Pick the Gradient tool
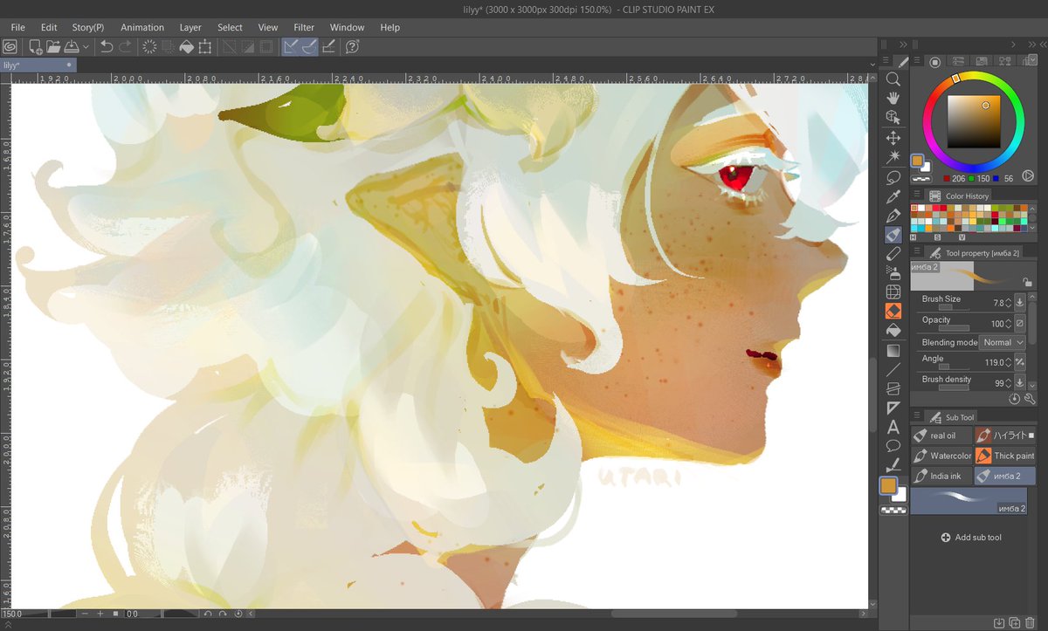The height and width of the screenshot is (631, 1048). coord(893,350)
